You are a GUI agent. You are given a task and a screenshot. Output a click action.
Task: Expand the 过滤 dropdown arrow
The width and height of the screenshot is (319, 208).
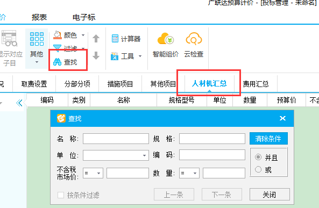tap(83, 48)
